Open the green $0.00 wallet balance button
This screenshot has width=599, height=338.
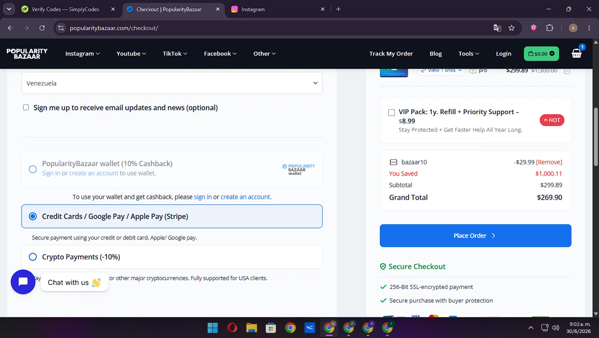pos(541,53)
